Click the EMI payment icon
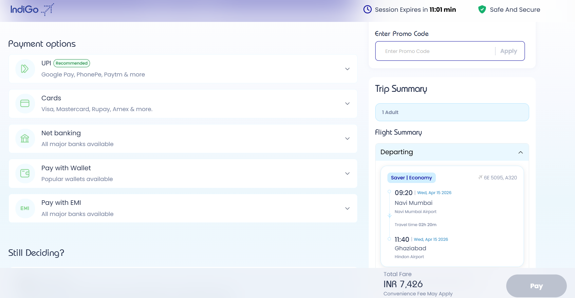The width and height of the screenshot is (575, 298). pyautogui.click(x=25, y=208)
